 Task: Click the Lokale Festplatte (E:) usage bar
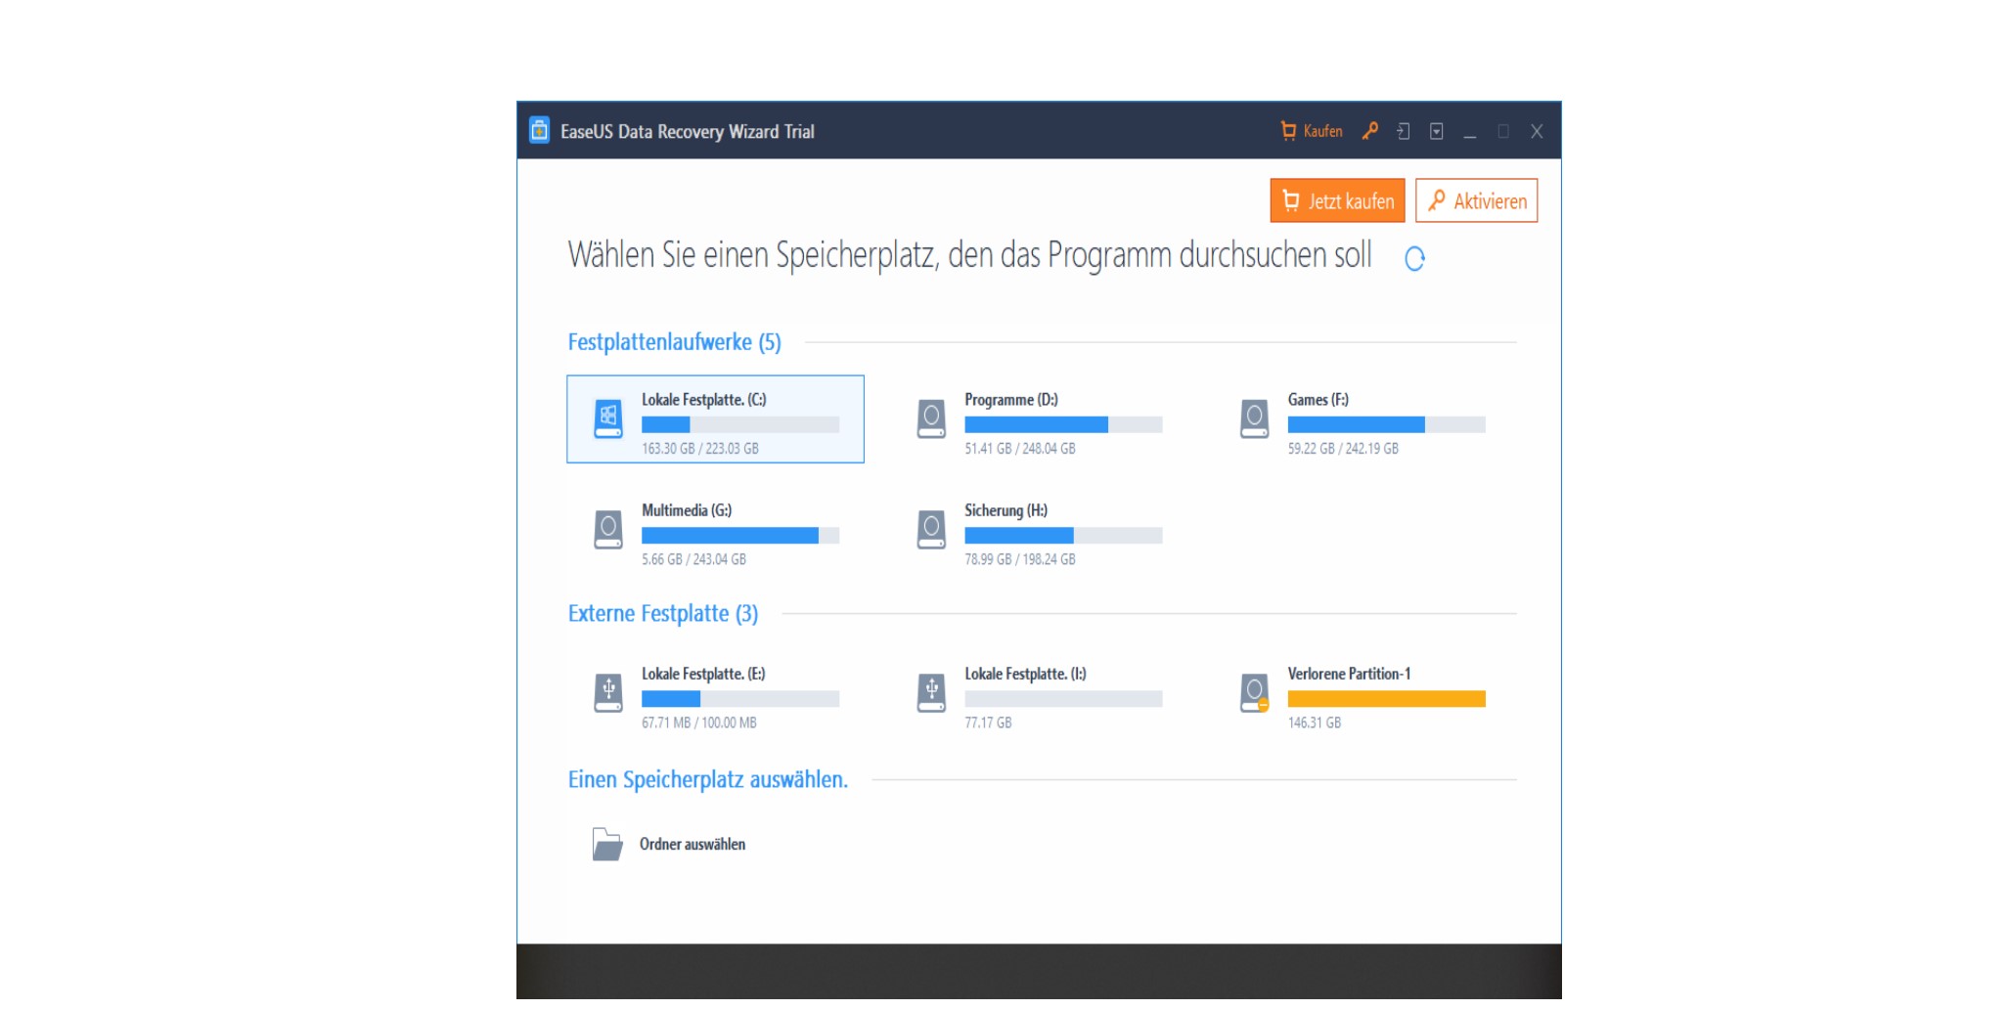point(740,698)
